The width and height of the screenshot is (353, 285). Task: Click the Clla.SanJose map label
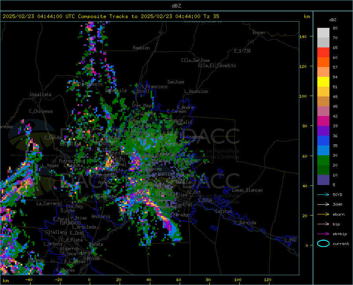[x=195, y=60]
